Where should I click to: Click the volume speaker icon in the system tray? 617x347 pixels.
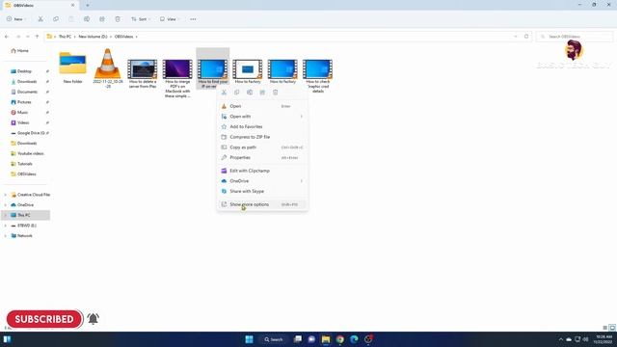pos(585,339)
